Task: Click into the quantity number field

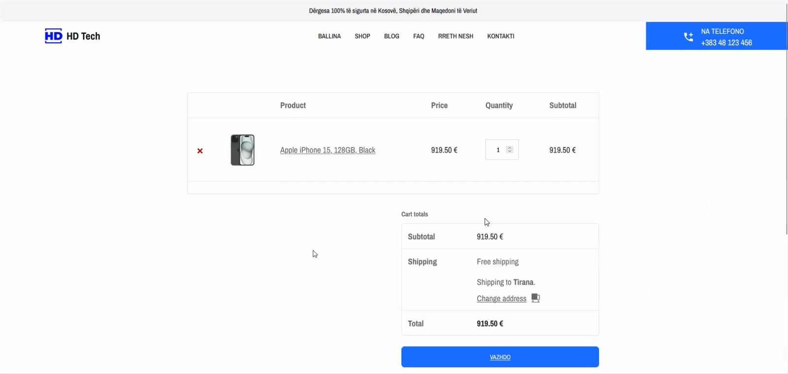Action: [x=497, y=150]
